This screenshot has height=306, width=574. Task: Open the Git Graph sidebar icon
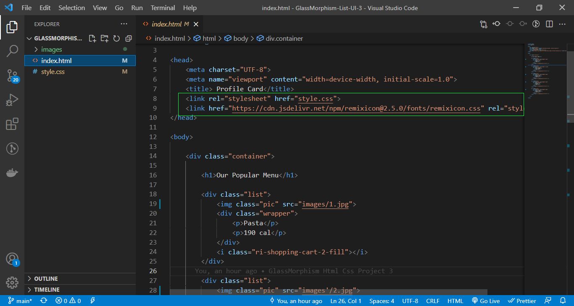click(12, 148)
